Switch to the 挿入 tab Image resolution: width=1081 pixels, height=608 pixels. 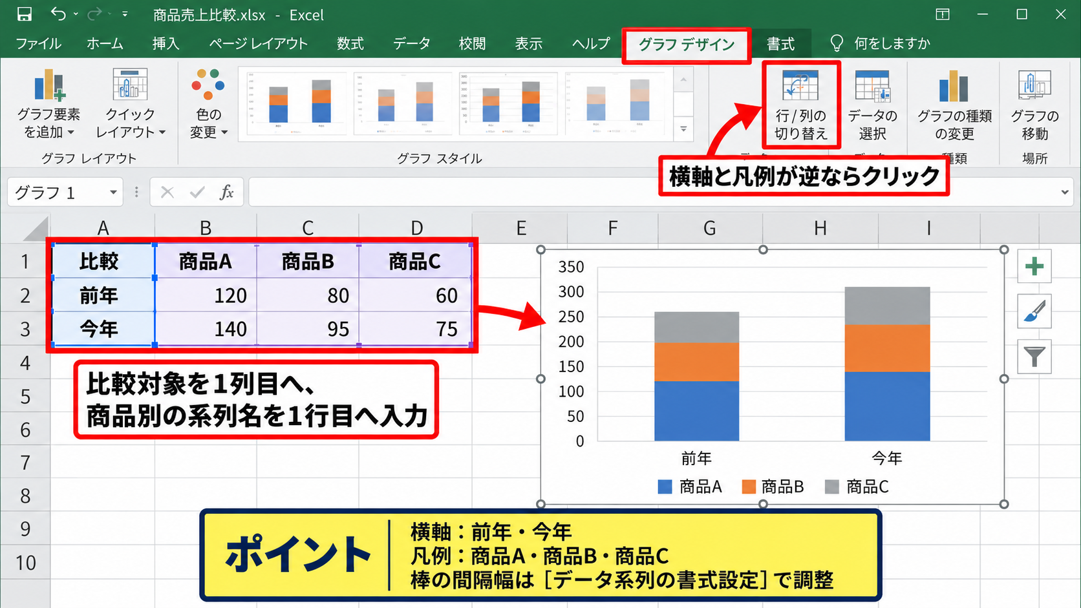point(166,43)
